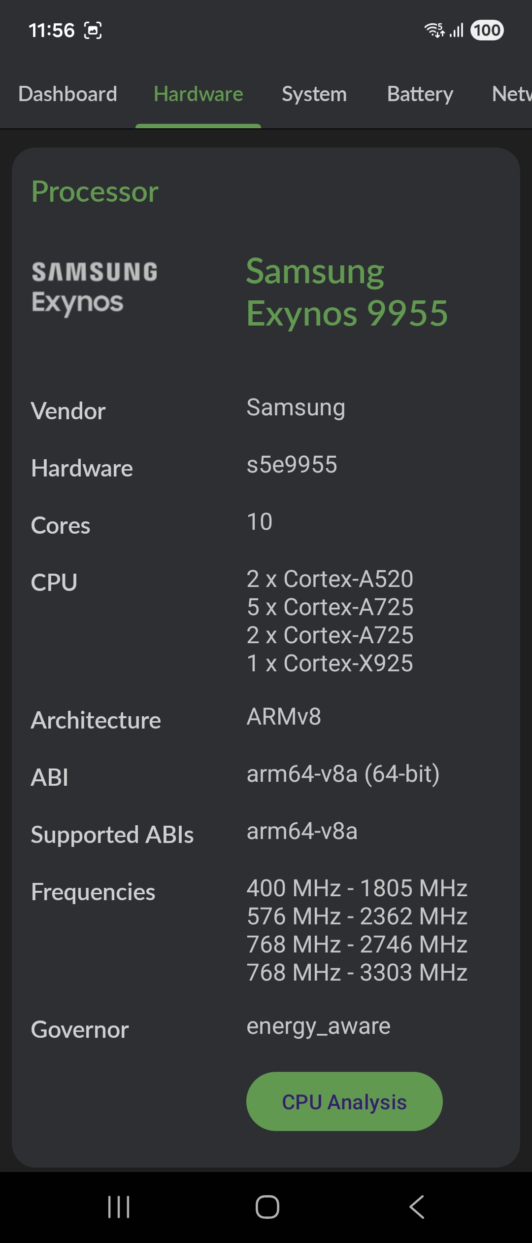
Task: Open the CPU Analysis button
Action: (x=344, y=1101)
